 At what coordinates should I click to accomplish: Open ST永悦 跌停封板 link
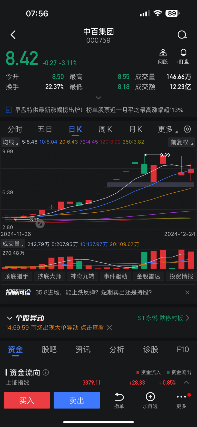pos(160,318)
